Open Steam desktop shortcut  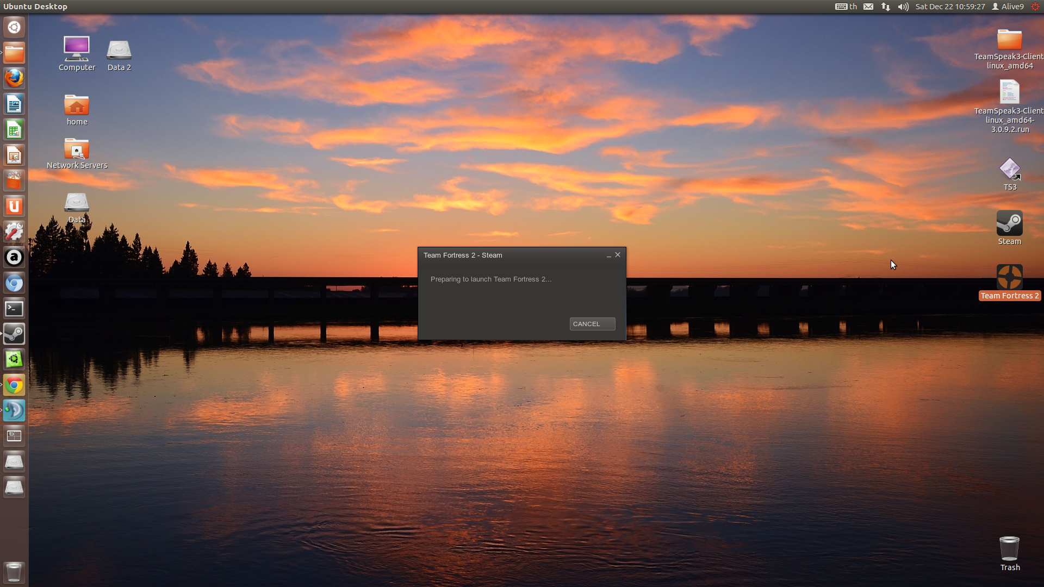click(x=1009, y=224)
